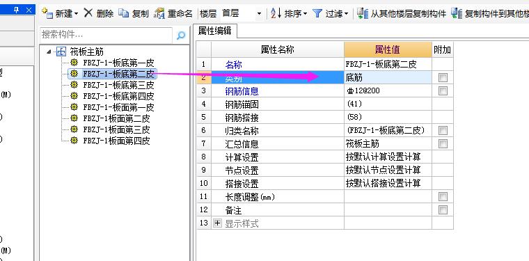This screenshot has width=529, height=261.
Task: Click the 属性值 column header
Action: pos(388,50)
